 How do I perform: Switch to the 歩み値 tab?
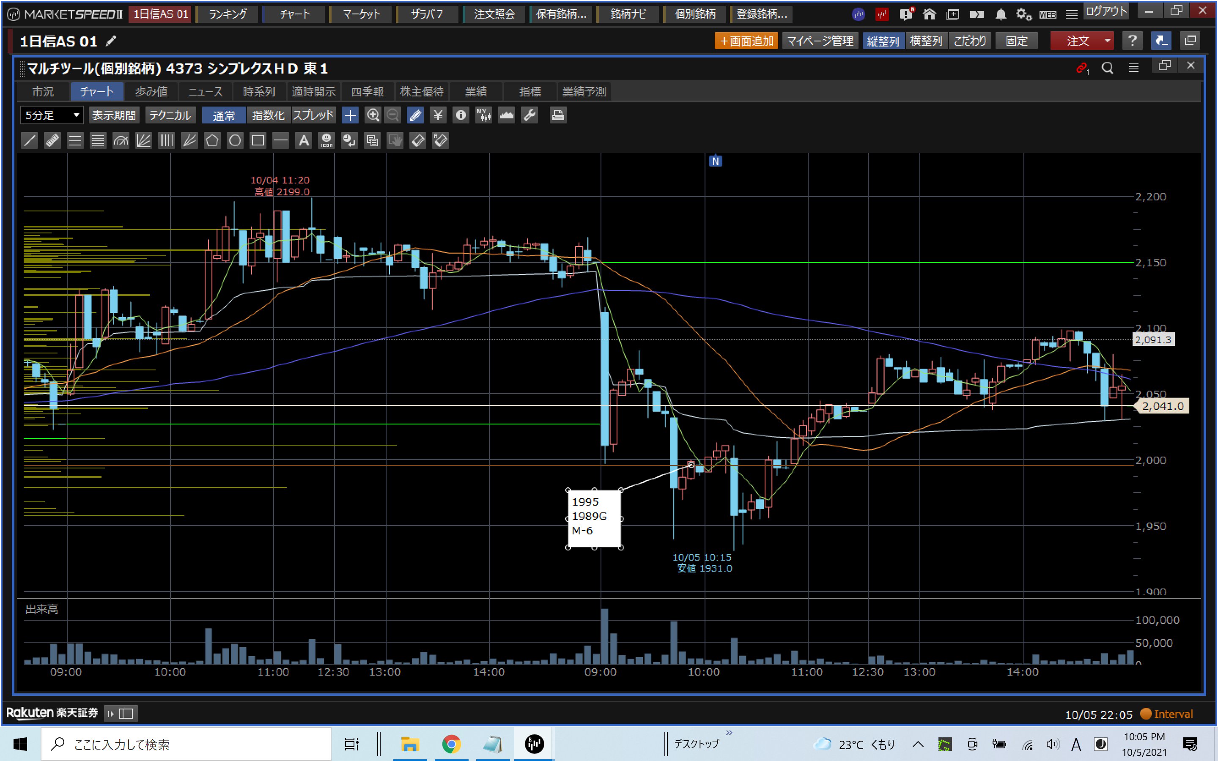click(x=151, y=92)
